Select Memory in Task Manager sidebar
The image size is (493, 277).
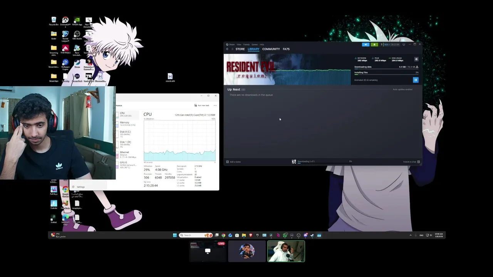tap(127, 123)
